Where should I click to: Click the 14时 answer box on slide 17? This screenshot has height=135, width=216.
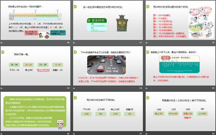[86, 114]
